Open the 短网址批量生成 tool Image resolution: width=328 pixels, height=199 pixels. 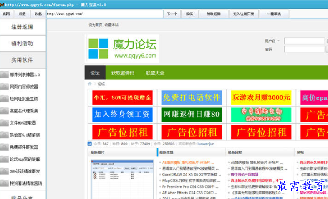23,99
